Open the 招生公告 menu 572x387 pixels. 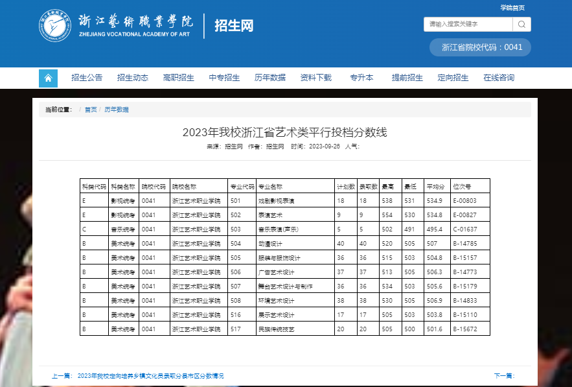tap(87, 78)
